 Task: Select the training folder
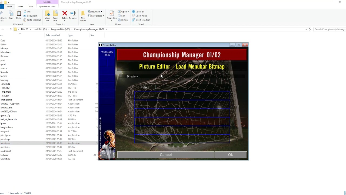tap(4, 80)
